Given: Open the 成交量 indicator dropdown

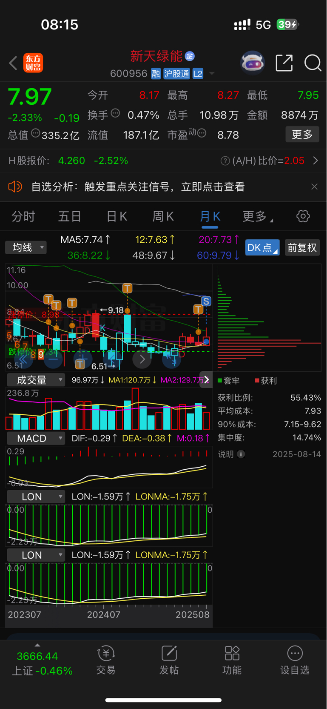Looking at the screenshot, I should click(x=36, y=380).
